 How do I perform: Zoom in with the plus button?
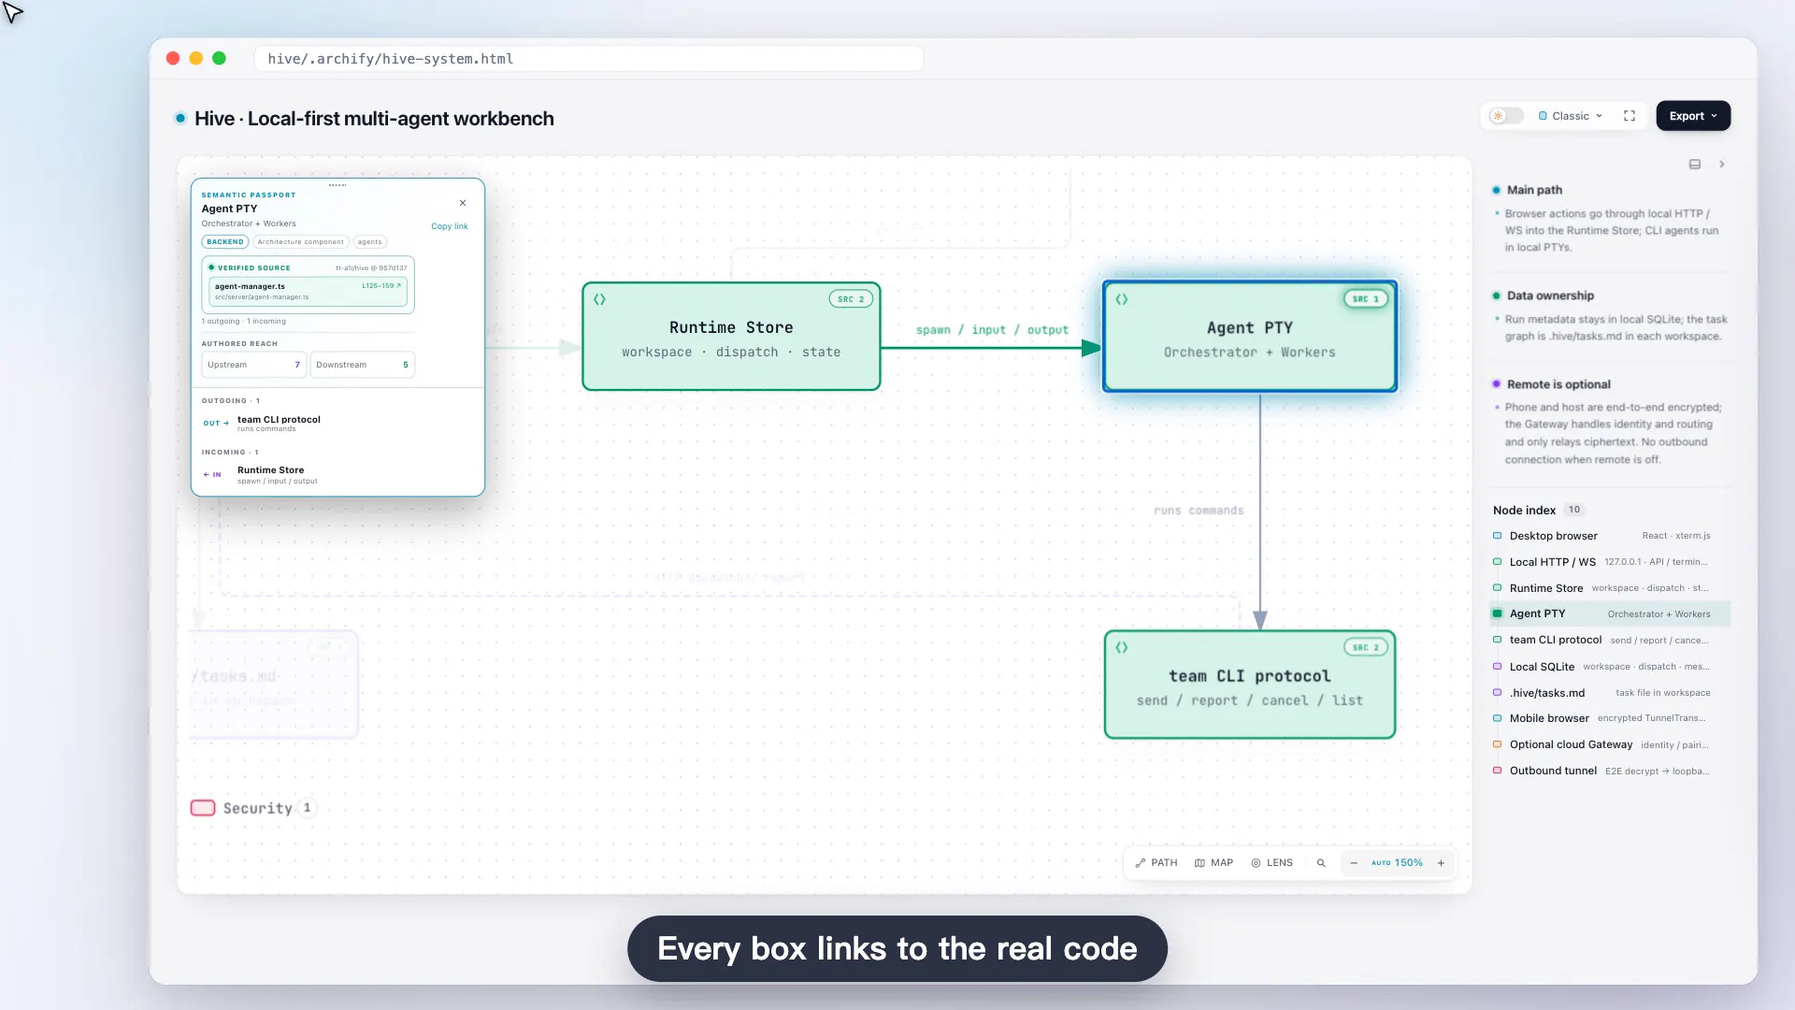(x=1441, y=863)
